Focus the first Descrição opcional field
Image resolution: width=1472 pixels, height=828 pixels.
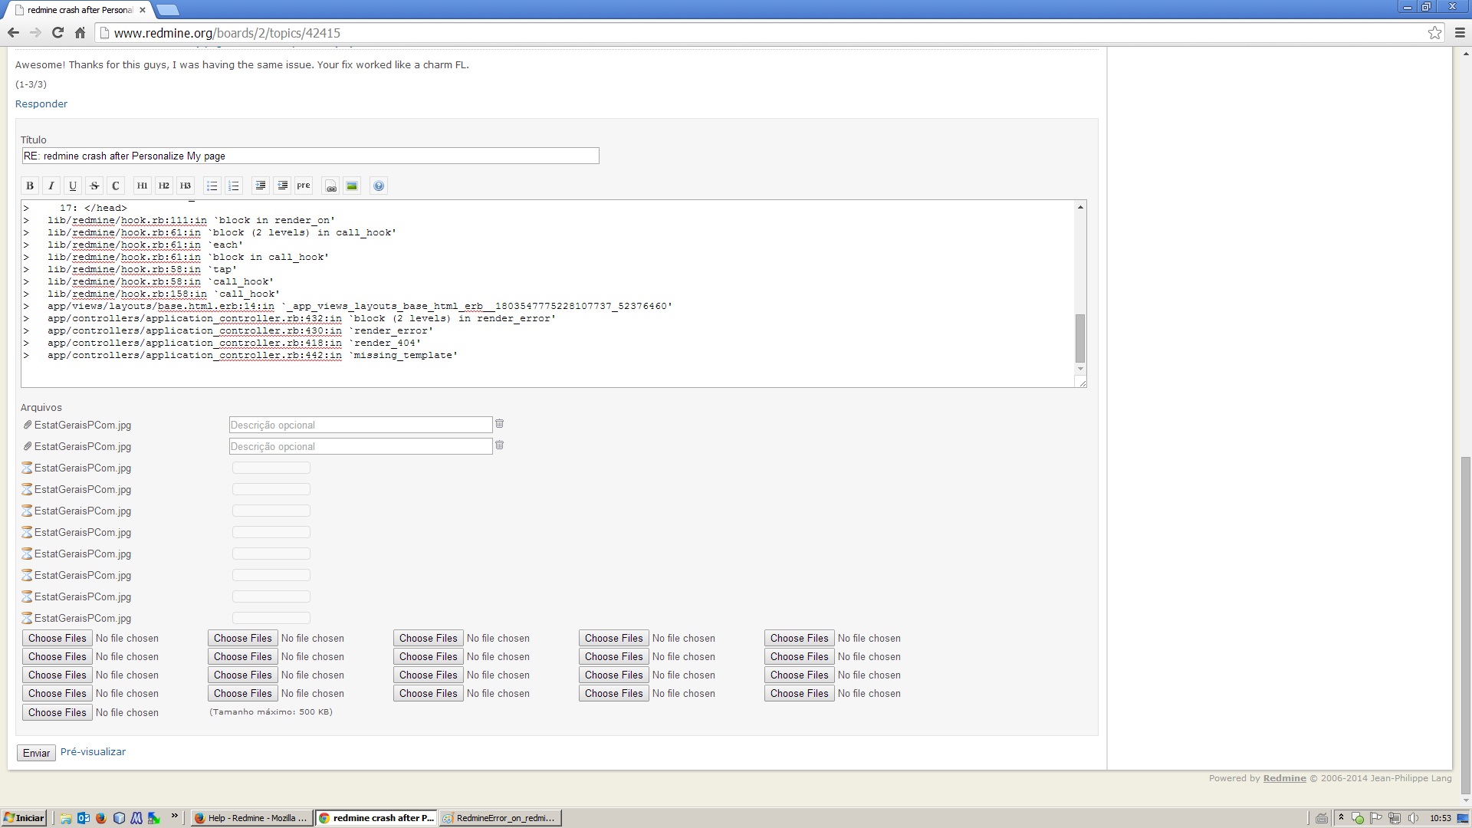coord(360,425)
